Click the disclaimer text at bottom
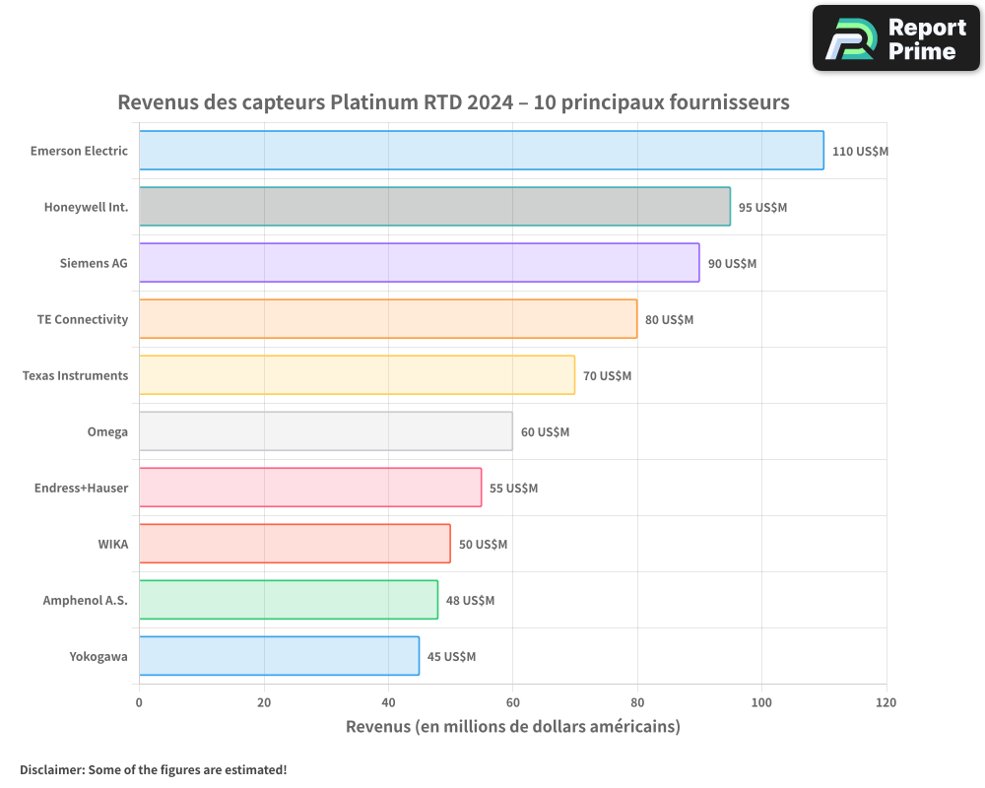This screenshot has width=985, height=788. [x=153, y=770]
